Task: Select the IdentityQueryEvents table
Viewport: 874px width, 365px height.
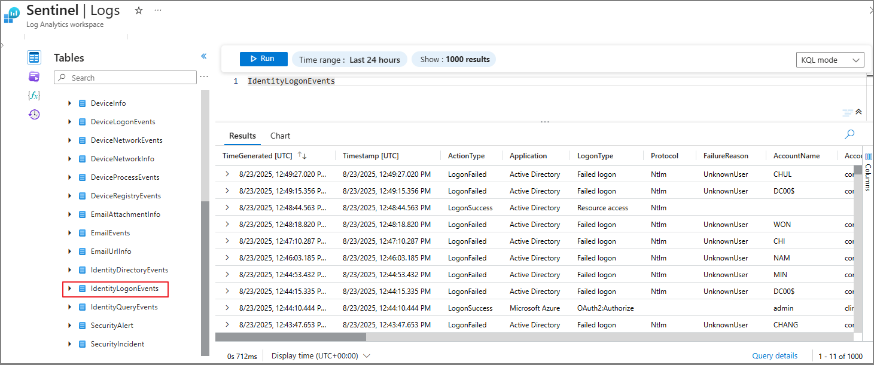Action: coord(124,307)
